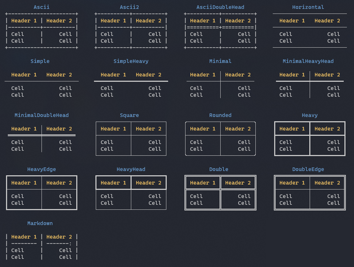Select the Rounded table style title

pos(220,115)
